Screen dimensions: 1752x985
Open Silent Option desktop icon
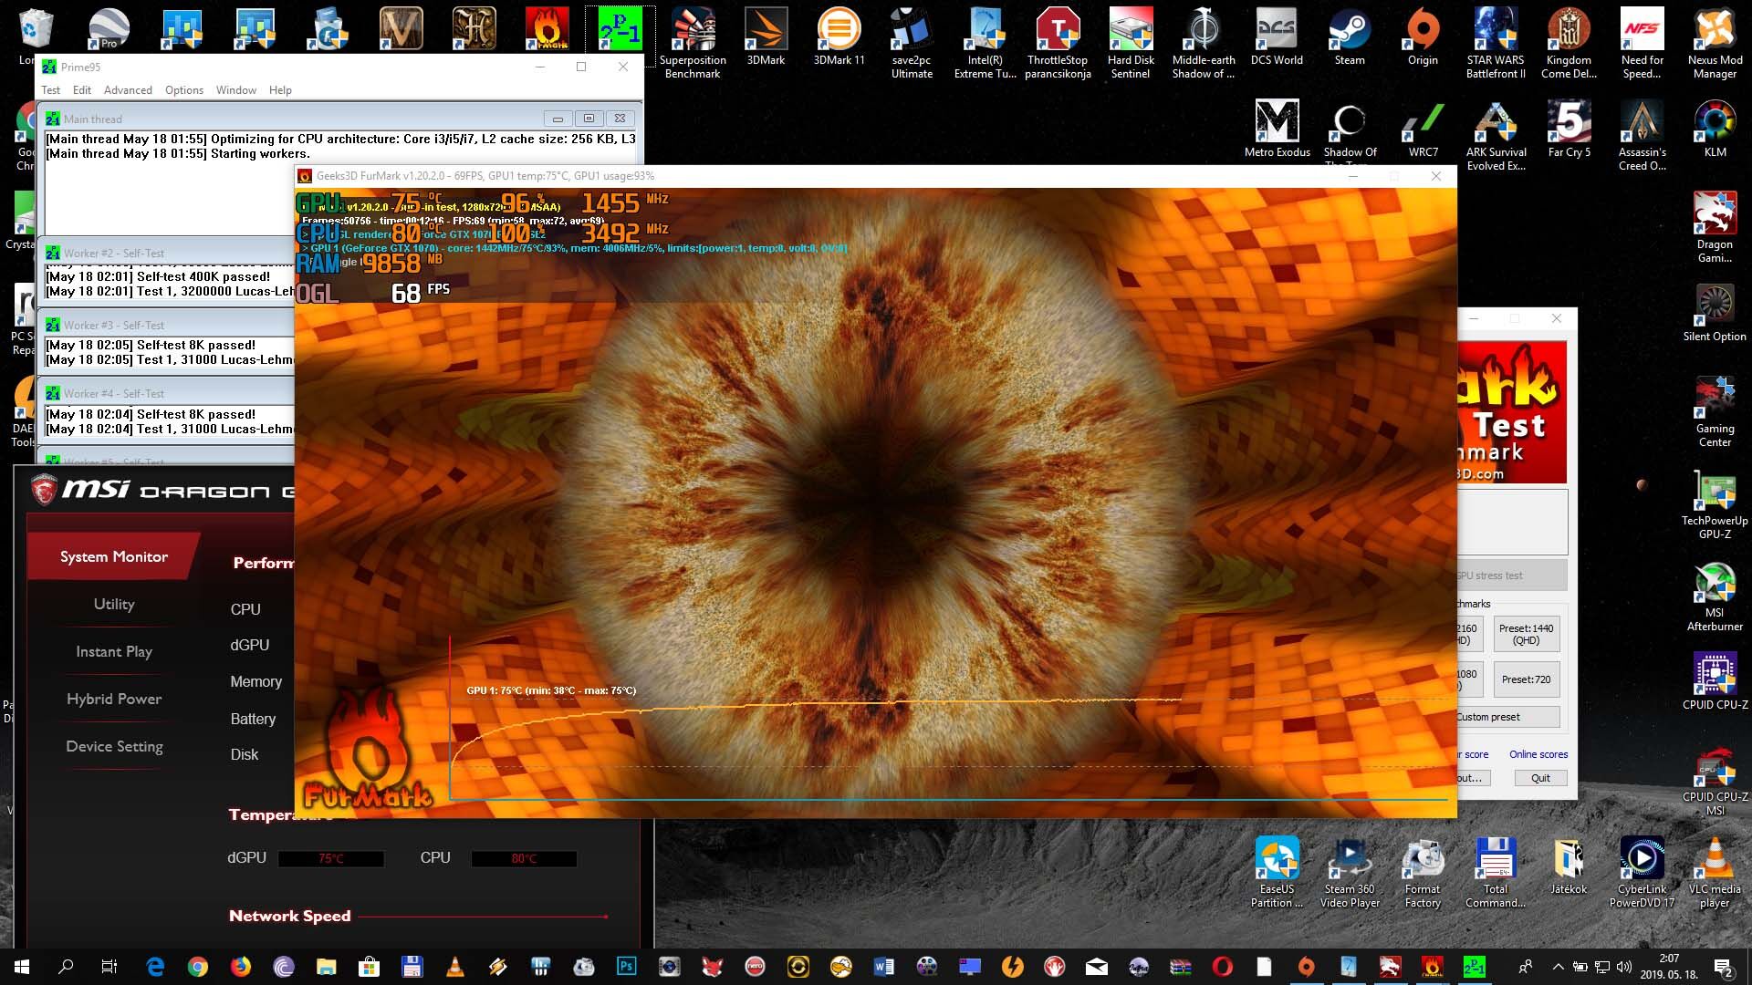1715,314
